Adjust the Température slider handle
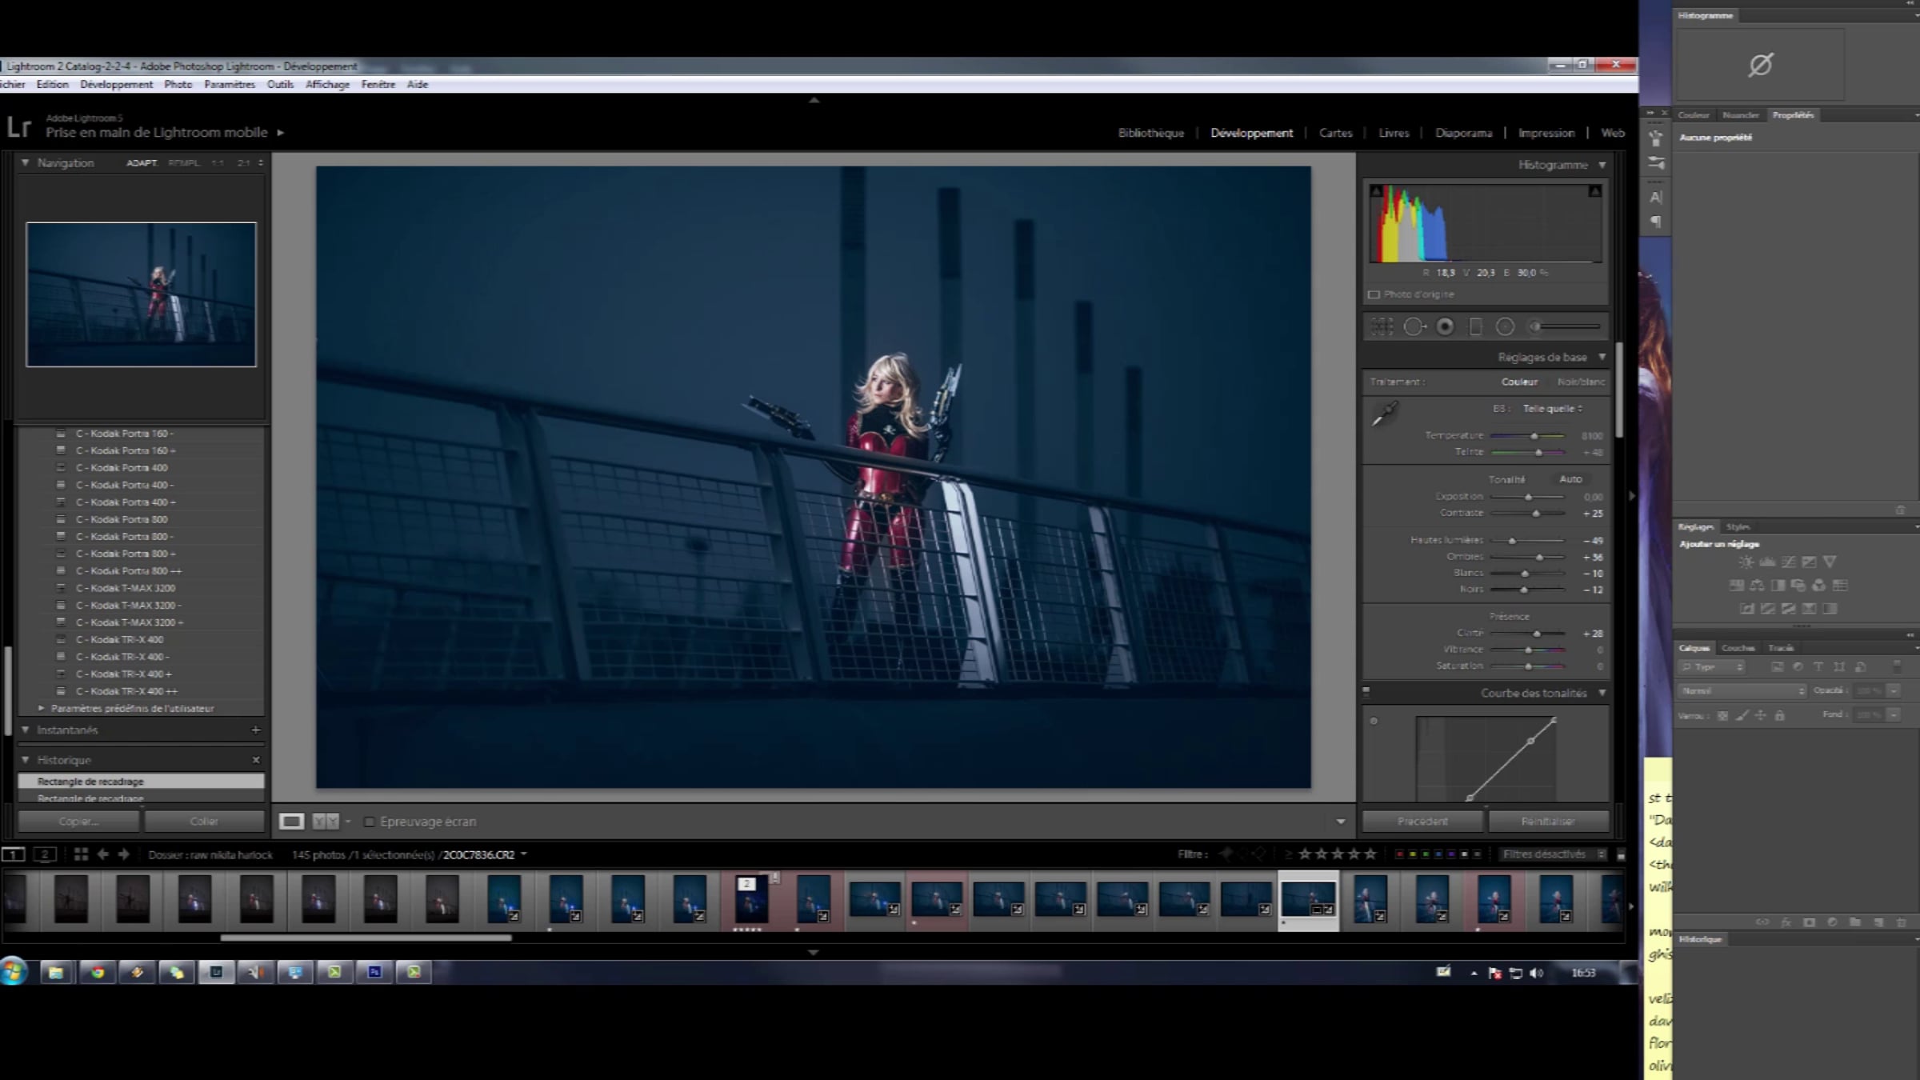Image resolution: width=1920 pixels, height=1080 pixels. [1534, 436]
